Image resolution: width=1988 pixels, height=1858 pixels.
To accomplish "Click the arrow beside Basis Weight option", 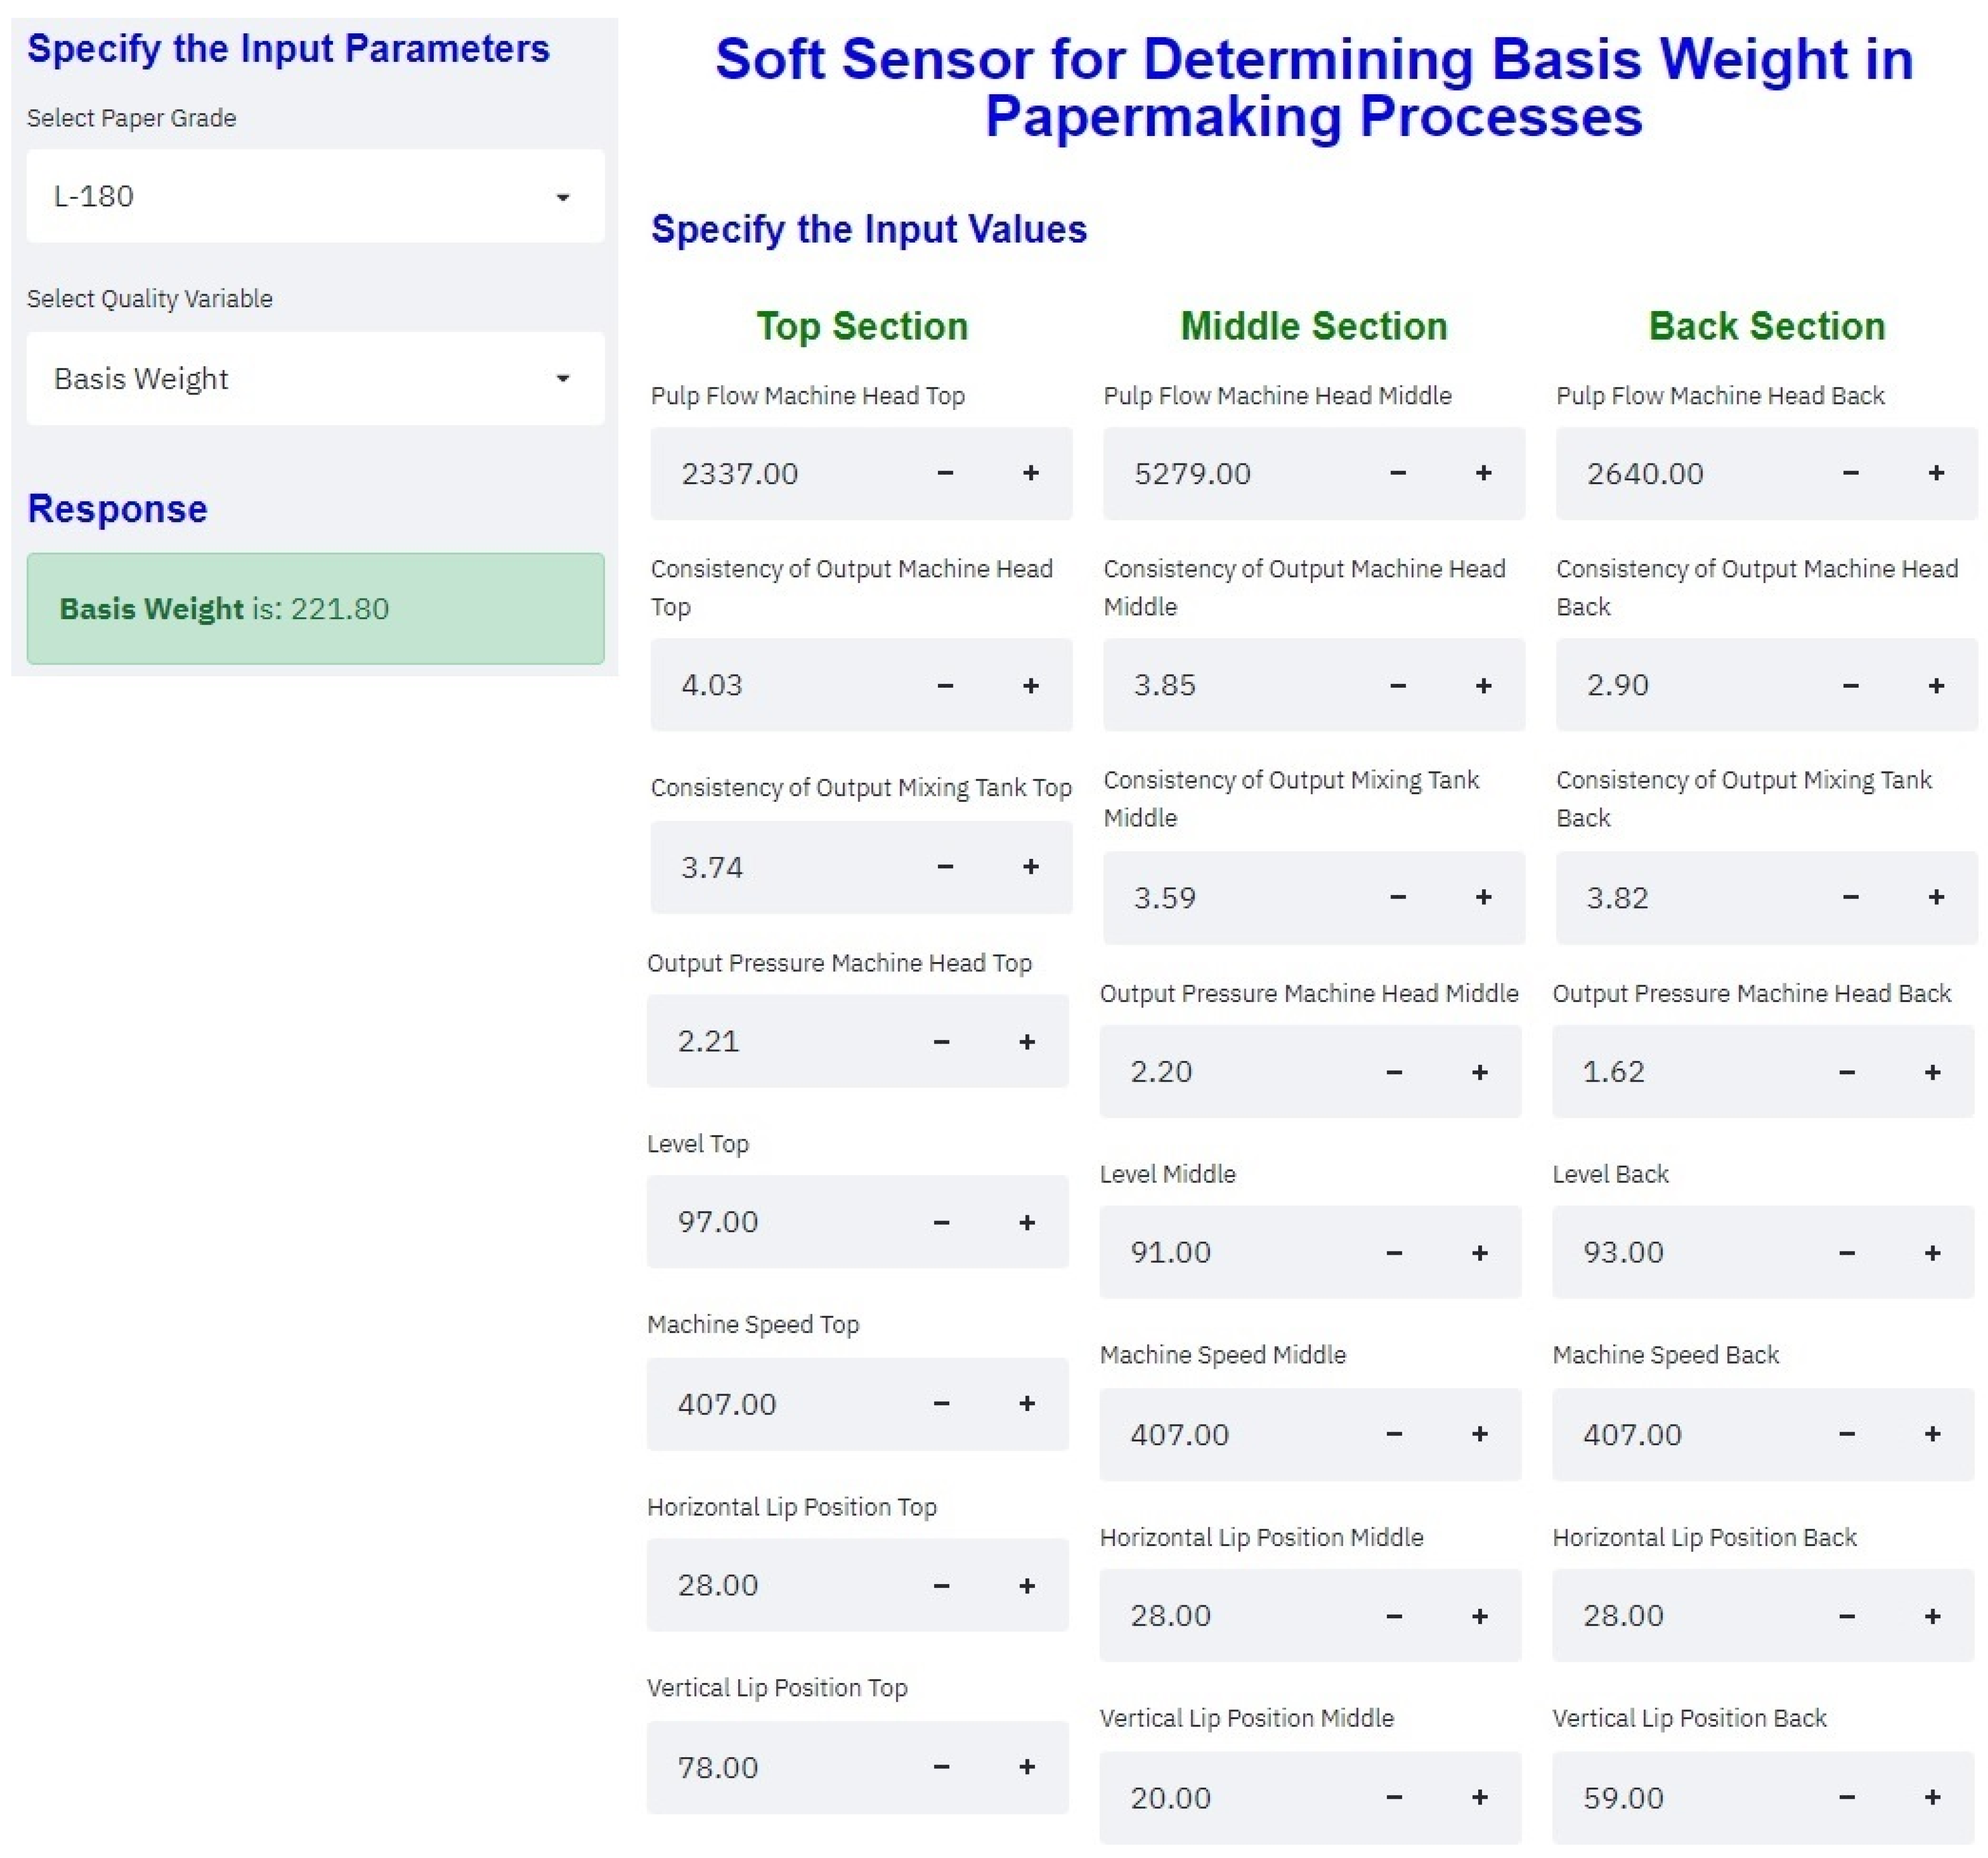I will point(562,378).
